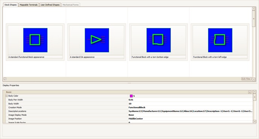259x139 pixels.
Task: Switch to the Stock Shapes tab
Action: coord(11,5)
